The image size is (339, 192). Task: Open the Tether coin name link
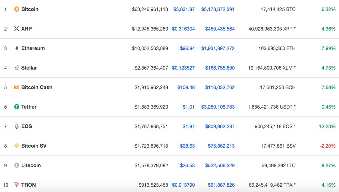(29, 107)
